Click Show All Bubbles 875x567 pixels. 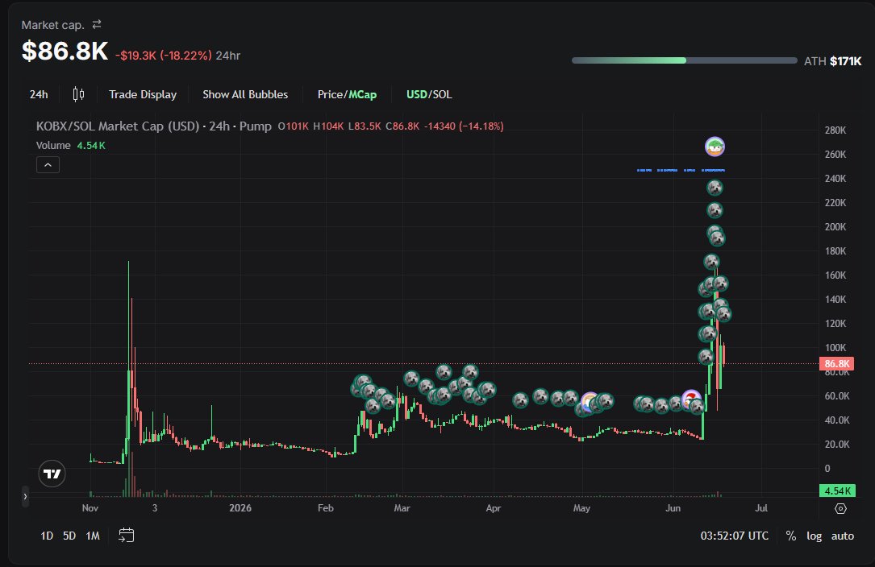245,94
